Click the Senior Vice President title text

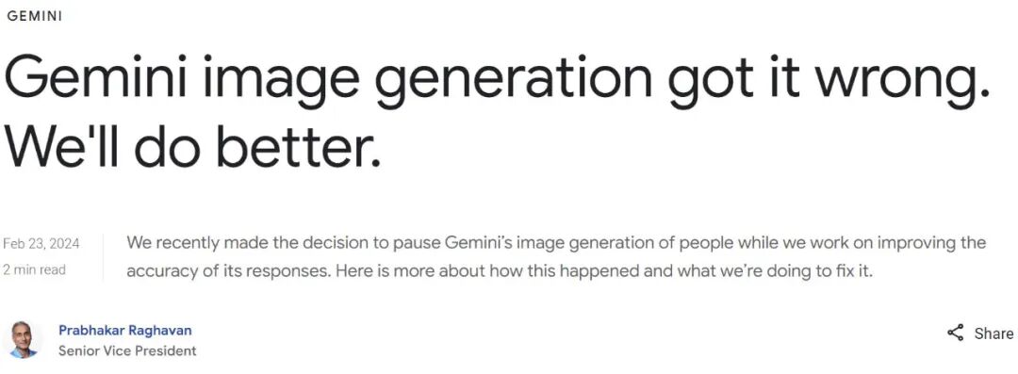pos(127,351)
